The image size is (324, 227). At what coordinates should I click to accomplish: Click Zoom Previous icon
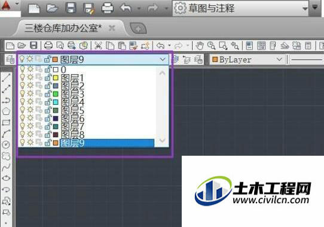(x=235, y=46)
